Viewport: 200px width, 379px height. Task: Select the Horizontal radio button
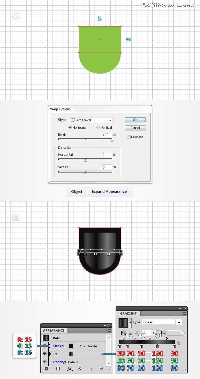[70, 128]
